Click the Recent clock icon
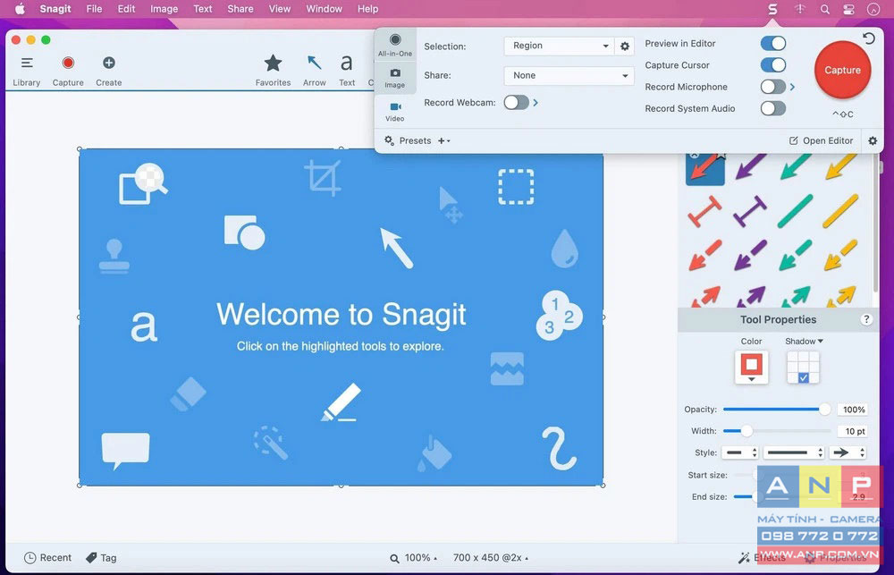 click(30, 558)
